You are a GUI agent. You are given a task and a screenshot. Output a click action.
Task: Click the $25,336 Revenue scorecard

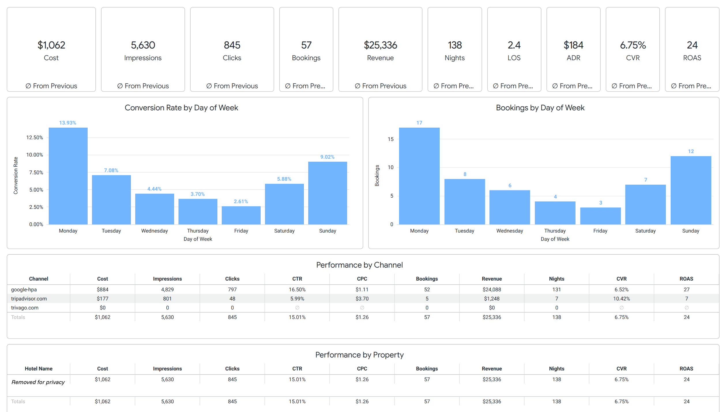coord(380,50)
